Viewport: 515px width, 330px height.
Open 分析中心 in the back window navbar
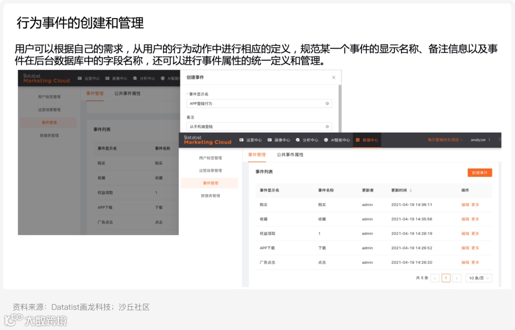point(147,79)
